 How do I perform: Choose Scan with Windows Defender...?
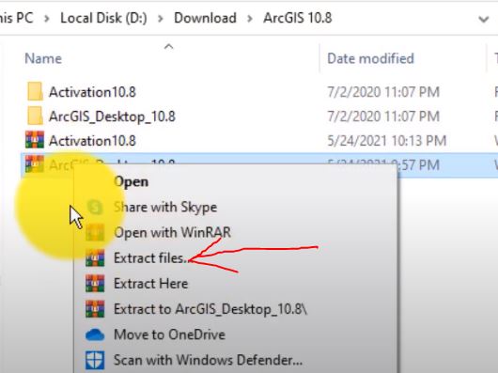point(208,360)
